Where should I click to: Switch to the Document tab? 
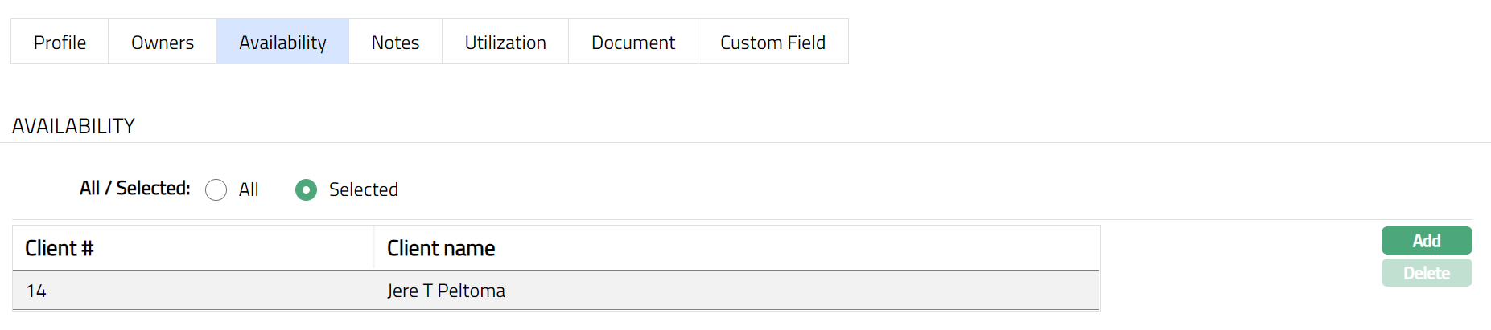click(x=633, y=43)
